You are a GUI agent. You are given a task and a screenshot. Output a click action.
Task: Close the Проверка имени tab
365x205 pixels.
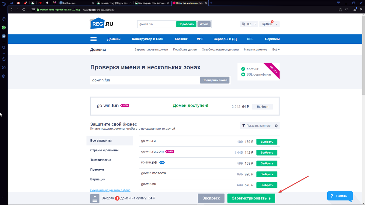click(206, 3)
